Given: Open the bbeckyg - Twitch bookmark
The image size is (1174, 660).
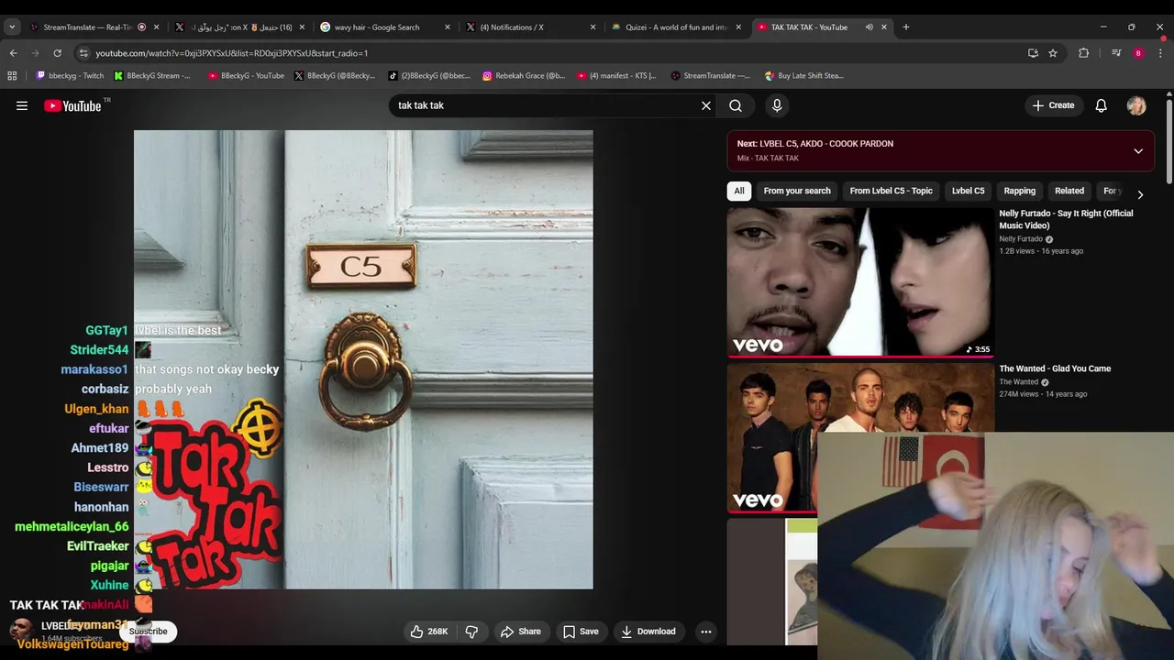Looking at the screenshot, I should tap(70, 76).
